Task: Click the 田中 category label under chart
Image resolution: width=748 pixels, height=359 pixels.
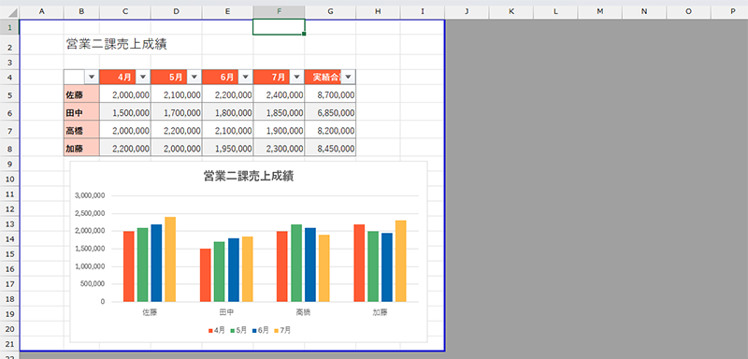Action: [x=226, y=313]
